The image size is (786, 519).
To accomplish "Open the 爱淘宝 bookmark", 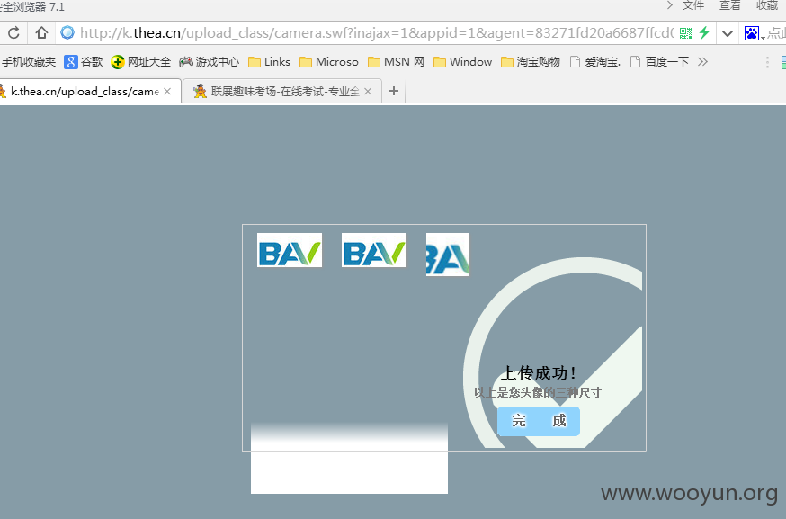I will (x=595, y=62).
